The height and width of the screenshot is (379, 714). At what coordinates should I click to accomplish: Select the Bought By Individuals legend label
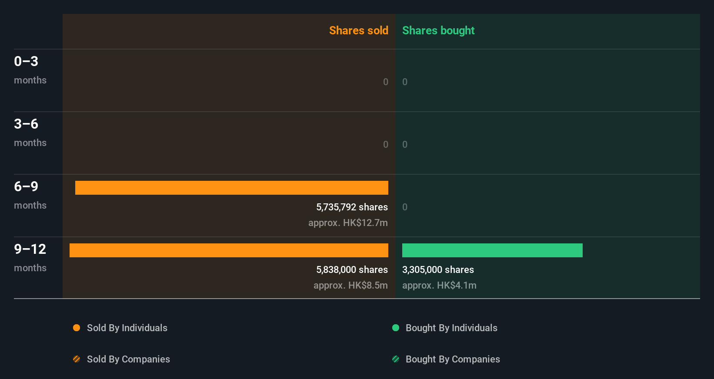(x=451, y=328)
